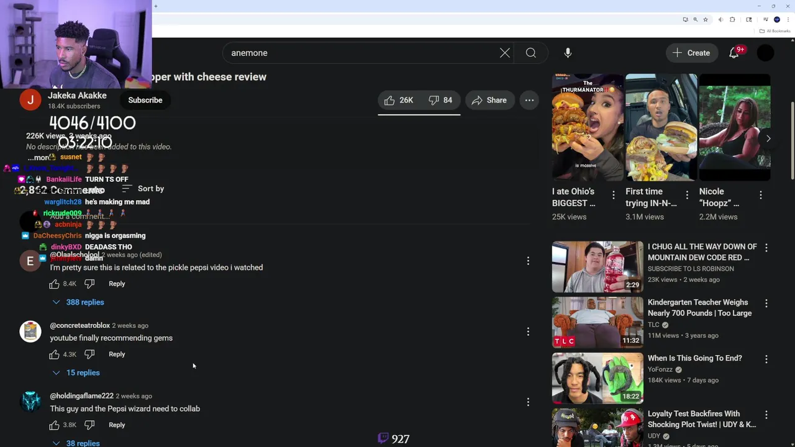Like holdingaflame222's comment
This screenshot has width=795, height=447.
[x=54, y=425]
